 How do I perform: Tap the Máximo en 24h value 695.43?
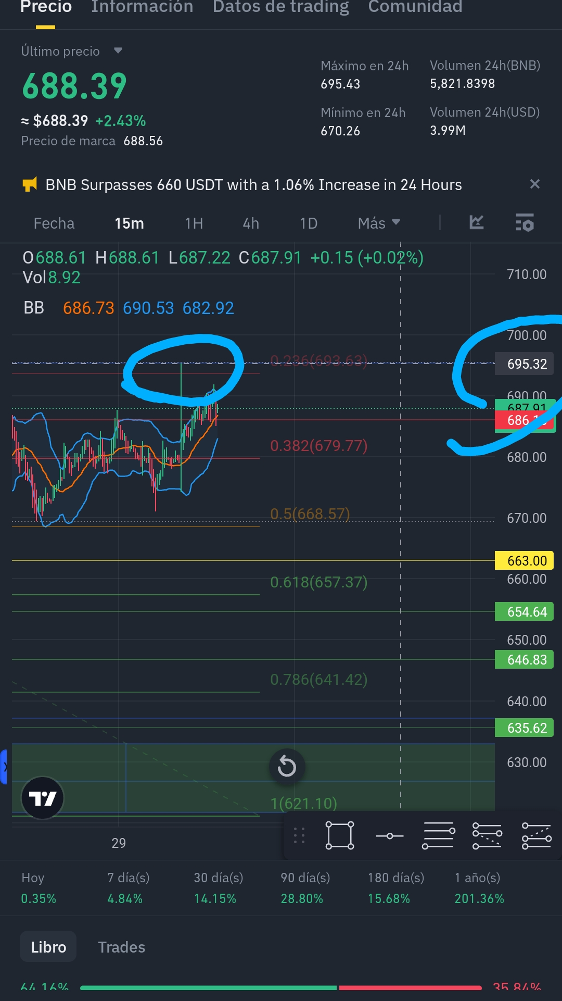[340, 84]
